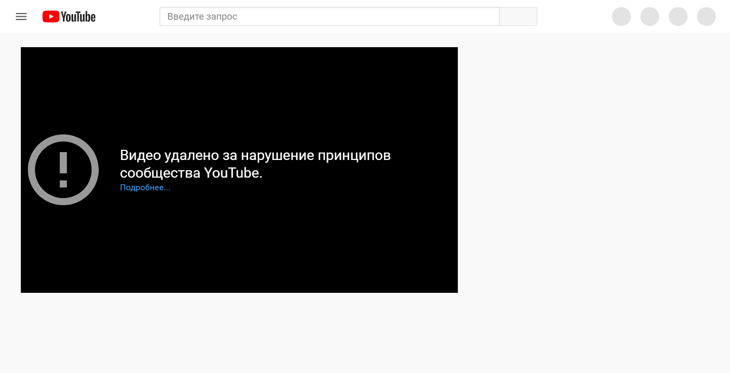Image resolution: width=730 pixels, height=373 pixels.
Task: Click the red YouTube play logo
Action: (51, 17)
